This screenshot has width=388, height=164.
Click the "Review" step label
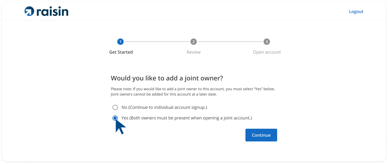193,52
